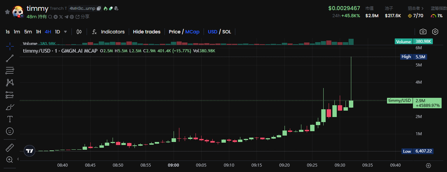The height and width of the screenshot is (172, 447).
Task: Click the timmy/USD · 1 · GMGN.AI MCAP legend
Action: pyautogui.click(x=61, y=51)
